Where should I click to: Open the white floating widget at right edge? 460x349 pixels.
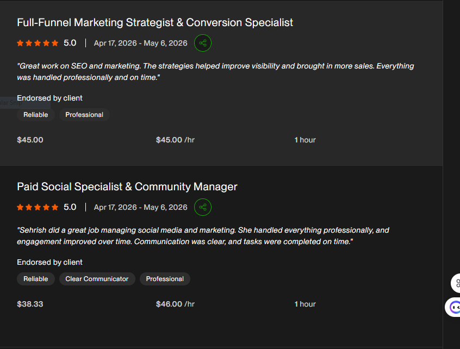[x=456, y=283]
